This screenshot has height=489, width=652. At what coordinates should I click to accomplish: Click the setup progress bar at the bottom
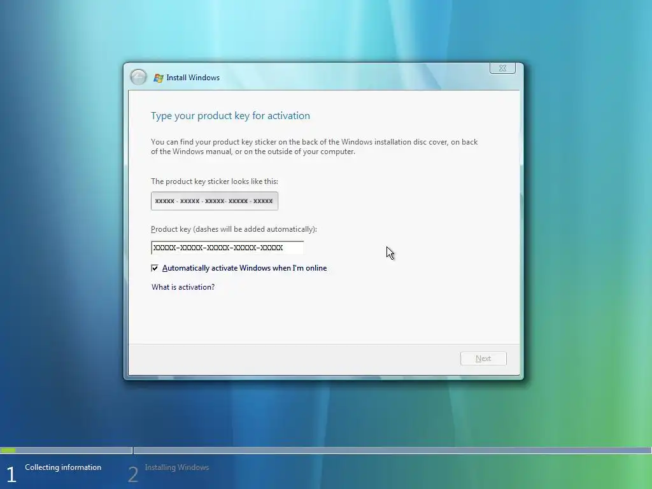[326, 450]
